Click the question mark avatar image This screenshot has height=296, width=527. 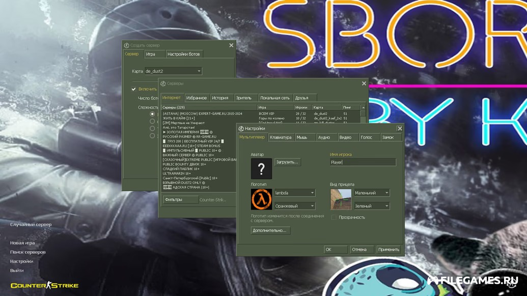(x=261, y=168)
